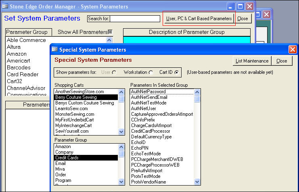Click up arrow in dialog Parameter Group list
The width and height of the screenshot is (299, 192).
121,147
